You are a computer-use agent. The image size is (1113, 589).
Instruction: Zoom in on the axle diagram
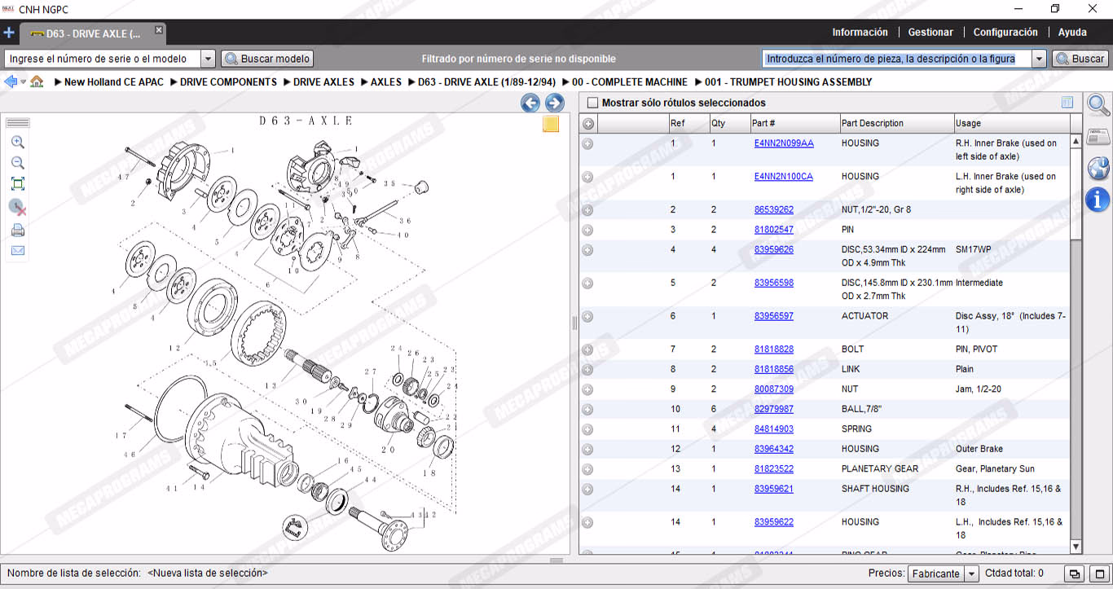point(17,142)
